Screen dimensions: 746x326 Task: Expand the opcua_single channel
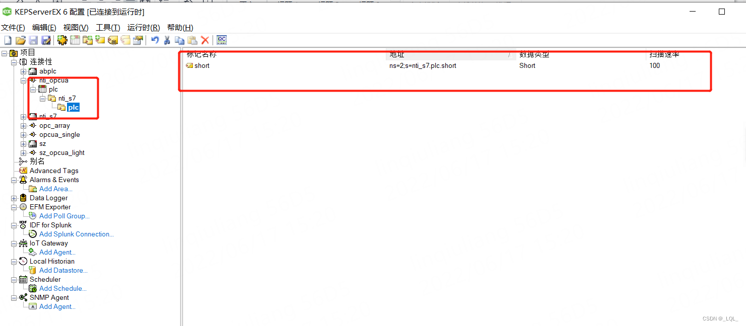pos(23,135)
